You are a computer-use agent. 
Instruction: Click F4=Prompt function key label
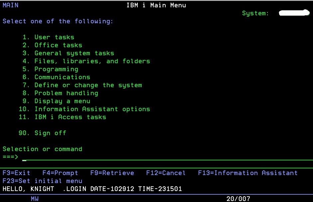click(60, 173)
